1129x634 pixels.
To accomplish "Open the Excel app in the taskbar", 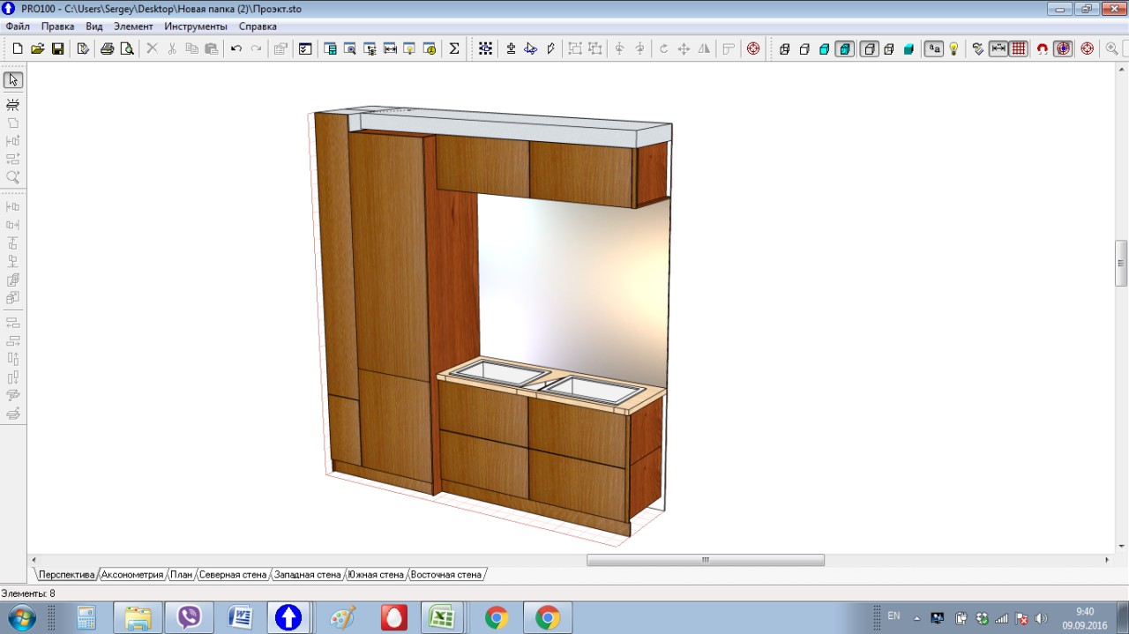I will [442, 617].
